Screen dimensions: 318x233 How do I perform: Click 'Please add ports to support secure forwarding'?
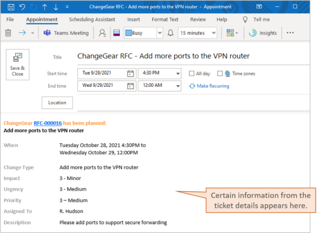click(113, 223)
